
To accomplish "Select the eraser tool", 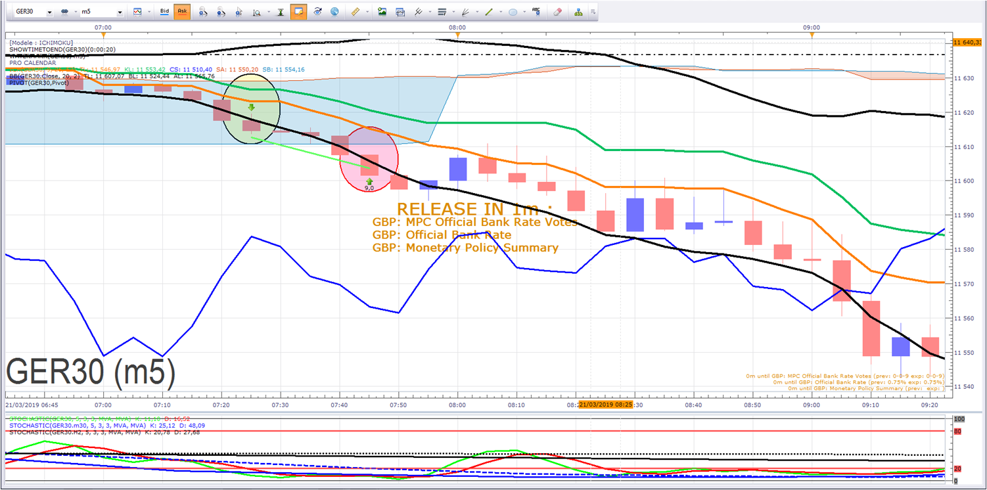I will pos(558,12).
